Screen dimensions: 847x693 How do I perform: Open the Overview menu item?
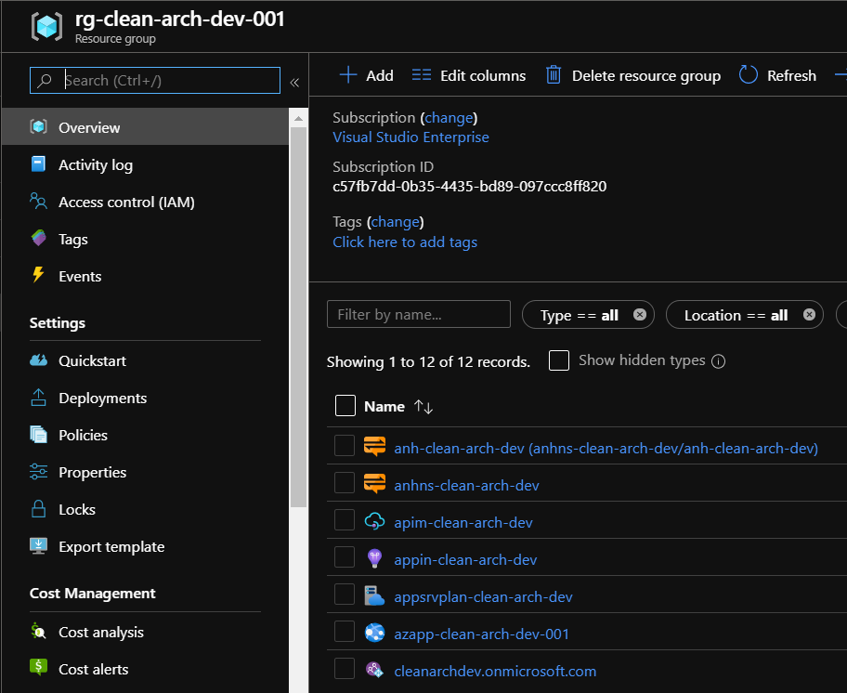pyautogui.click(x=145, y=127)
